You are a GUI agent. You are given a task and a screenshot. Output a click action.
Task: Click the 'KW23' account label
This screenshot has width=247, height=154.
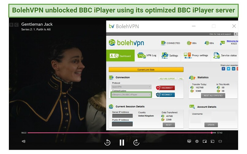[234, 44]
